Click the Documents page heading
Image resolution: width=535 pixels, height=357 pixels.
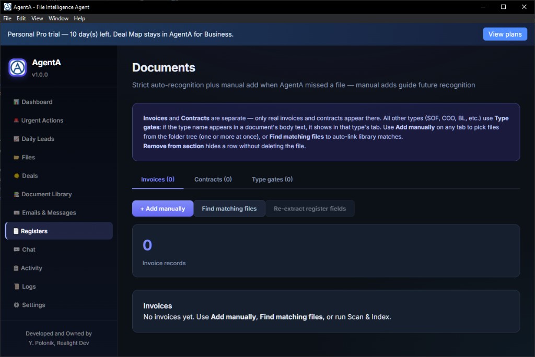click(x=164, y=67)
